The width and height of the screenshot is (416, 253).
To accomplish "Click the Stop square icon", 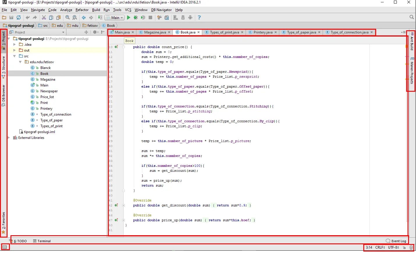I will pyautogui.click(x=150, y=18).
